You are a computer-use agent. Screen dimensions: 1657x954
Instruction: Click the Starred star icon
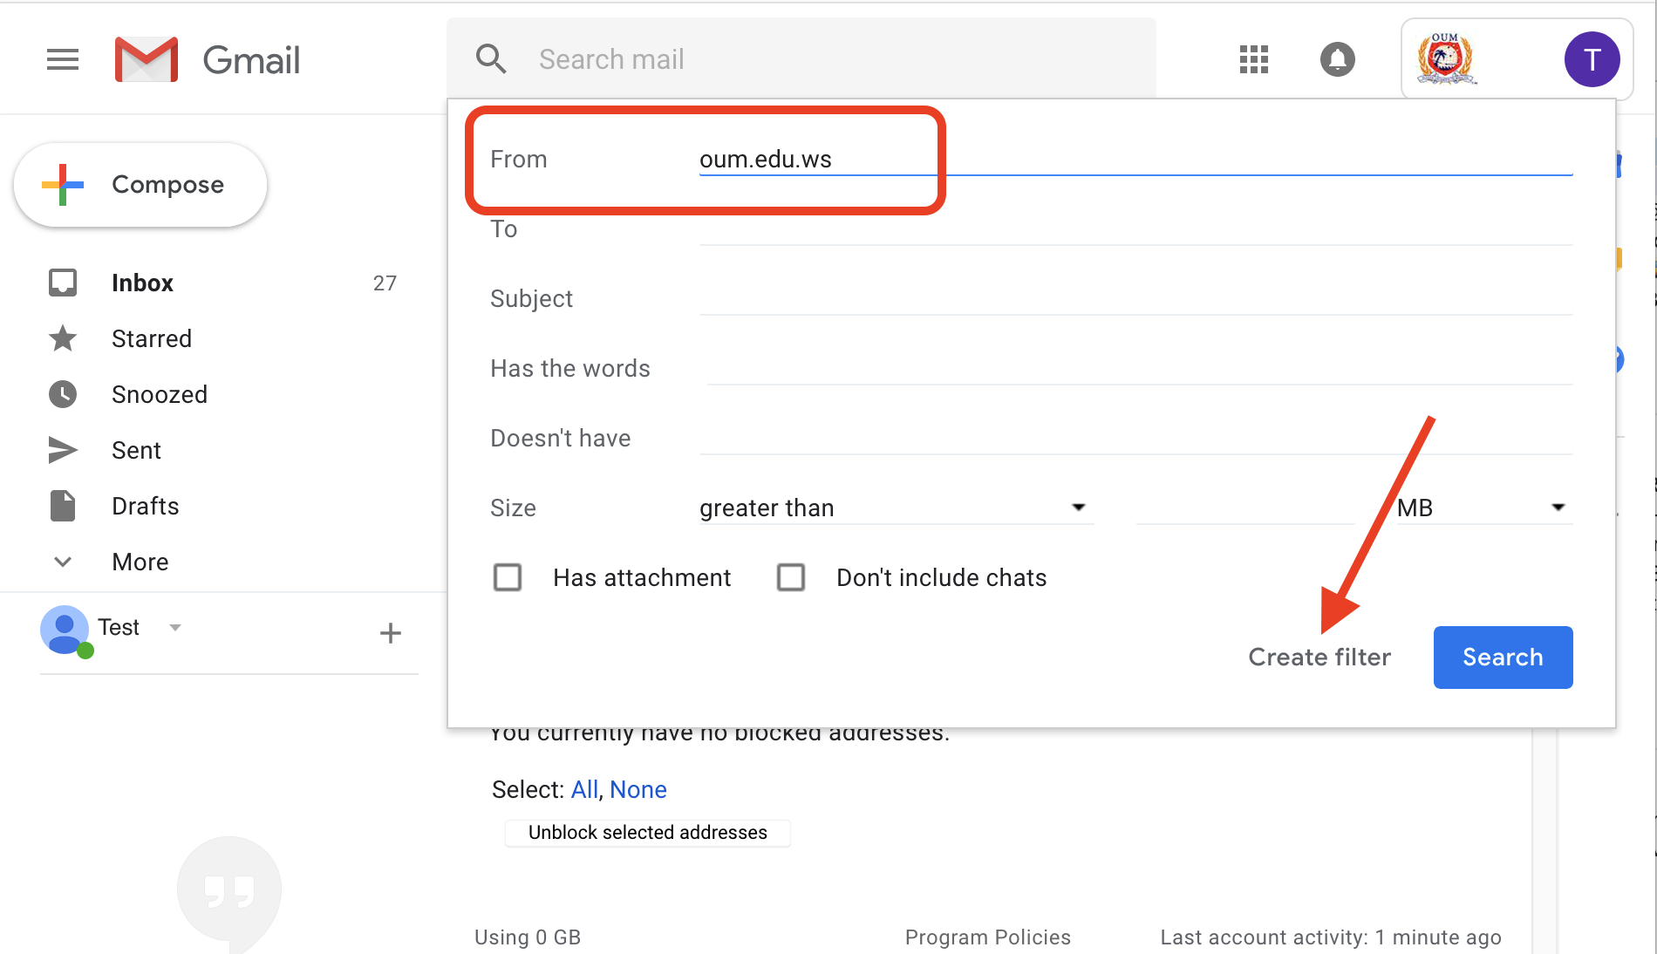pos(63,338)
